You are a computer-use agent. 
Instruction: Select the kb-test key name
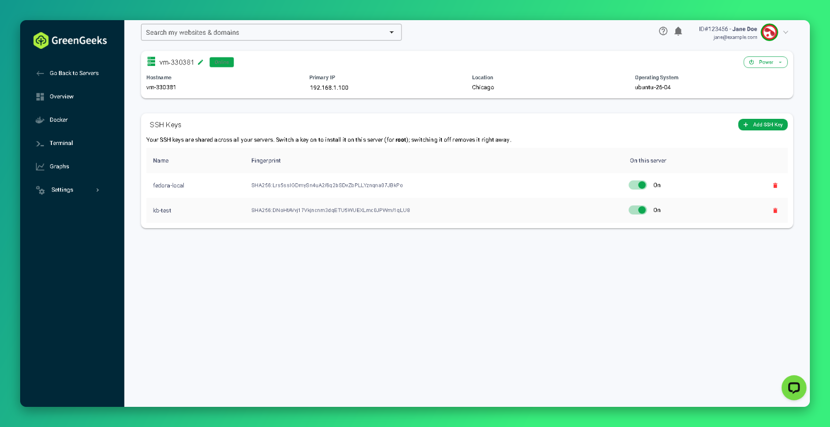click(162, 210)
